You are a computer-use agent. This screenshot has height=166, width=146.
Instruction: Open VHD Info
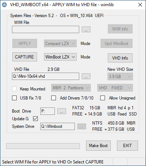pyautogui.click(x=120, y=58)
